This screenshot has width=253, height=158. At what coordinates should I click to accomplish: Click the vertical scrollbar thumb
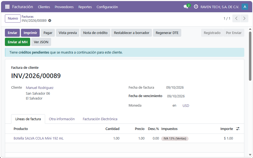(250, 56)
